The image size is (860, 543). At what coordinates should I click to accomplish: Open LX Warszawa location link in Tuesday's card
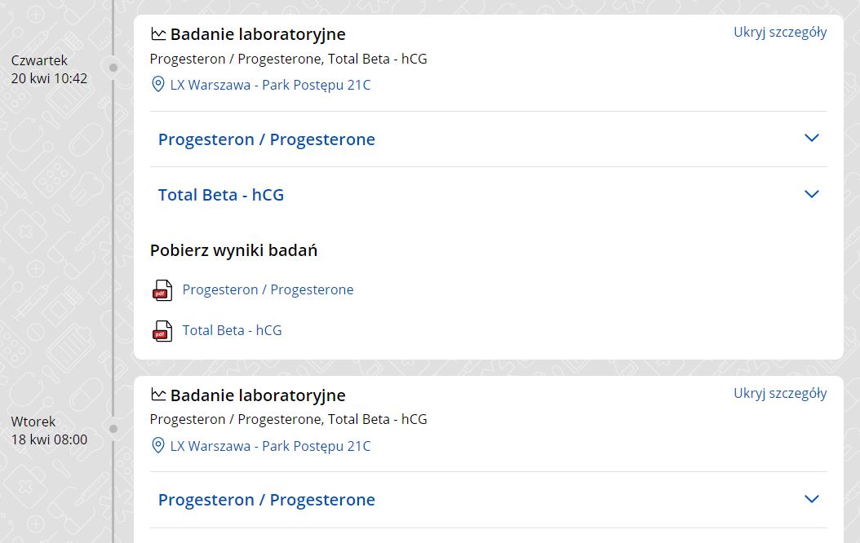270,446
